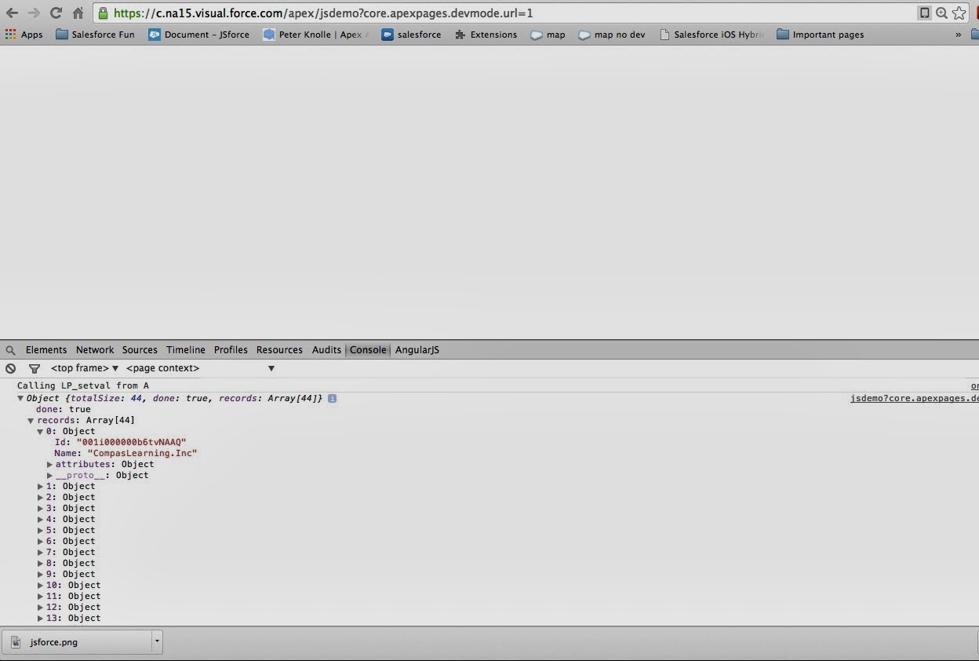Expand the 1: Object node
Screen dimensions: 979x661
tap(41, 487)
